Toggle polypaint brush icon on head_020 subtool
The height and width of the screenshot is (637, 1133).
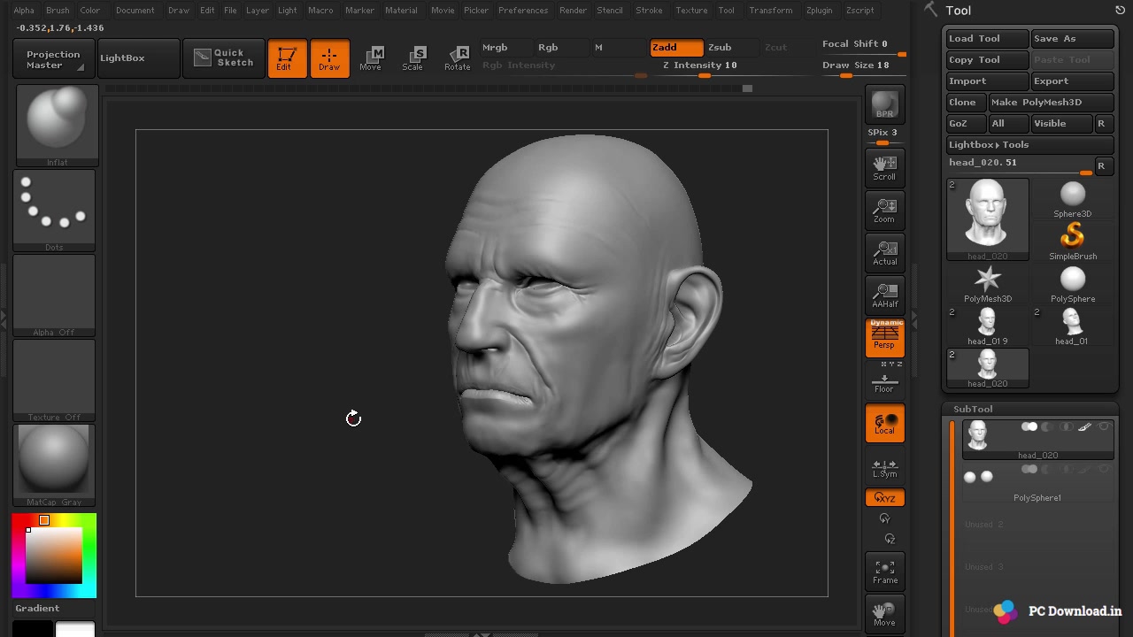click(1084, 427)
